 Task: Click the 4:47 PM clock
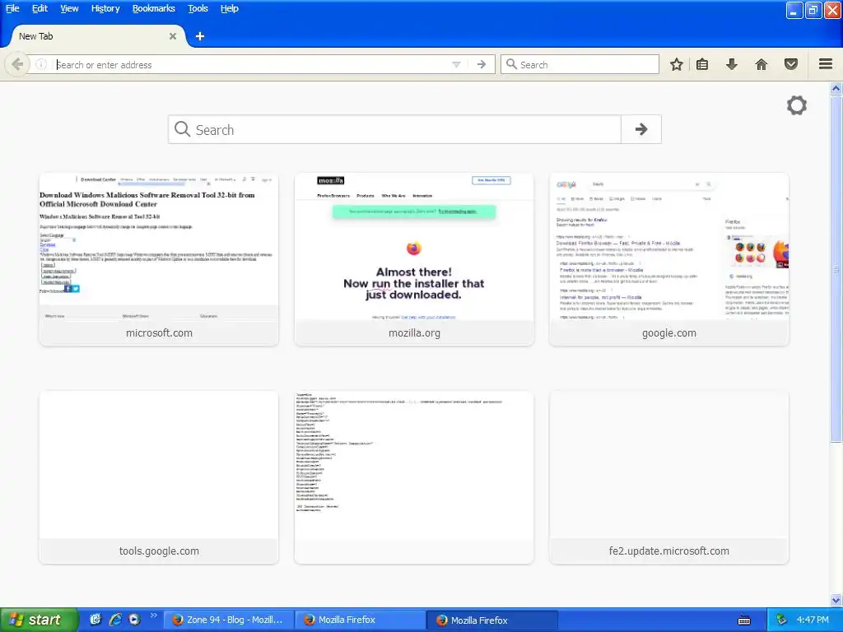click(813, 620)
